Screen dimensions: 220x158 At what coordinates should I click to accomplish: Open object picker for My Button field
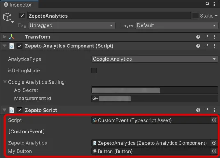(x=214, y=151)
